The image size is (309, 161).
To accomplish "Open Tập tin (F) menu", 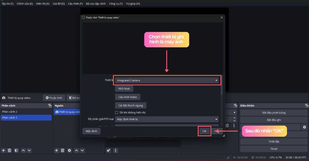I will (x=8, y=4).
